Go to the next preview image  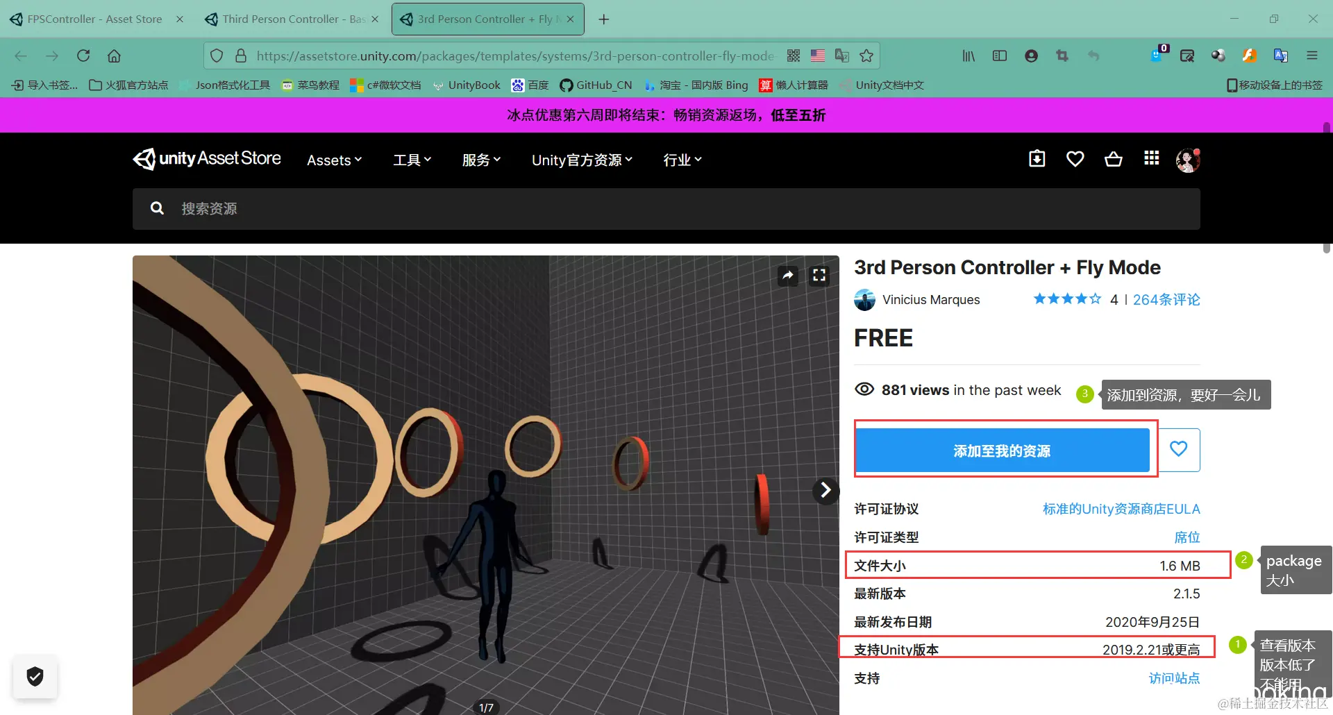pyautogui.click(x=825, y=490)
